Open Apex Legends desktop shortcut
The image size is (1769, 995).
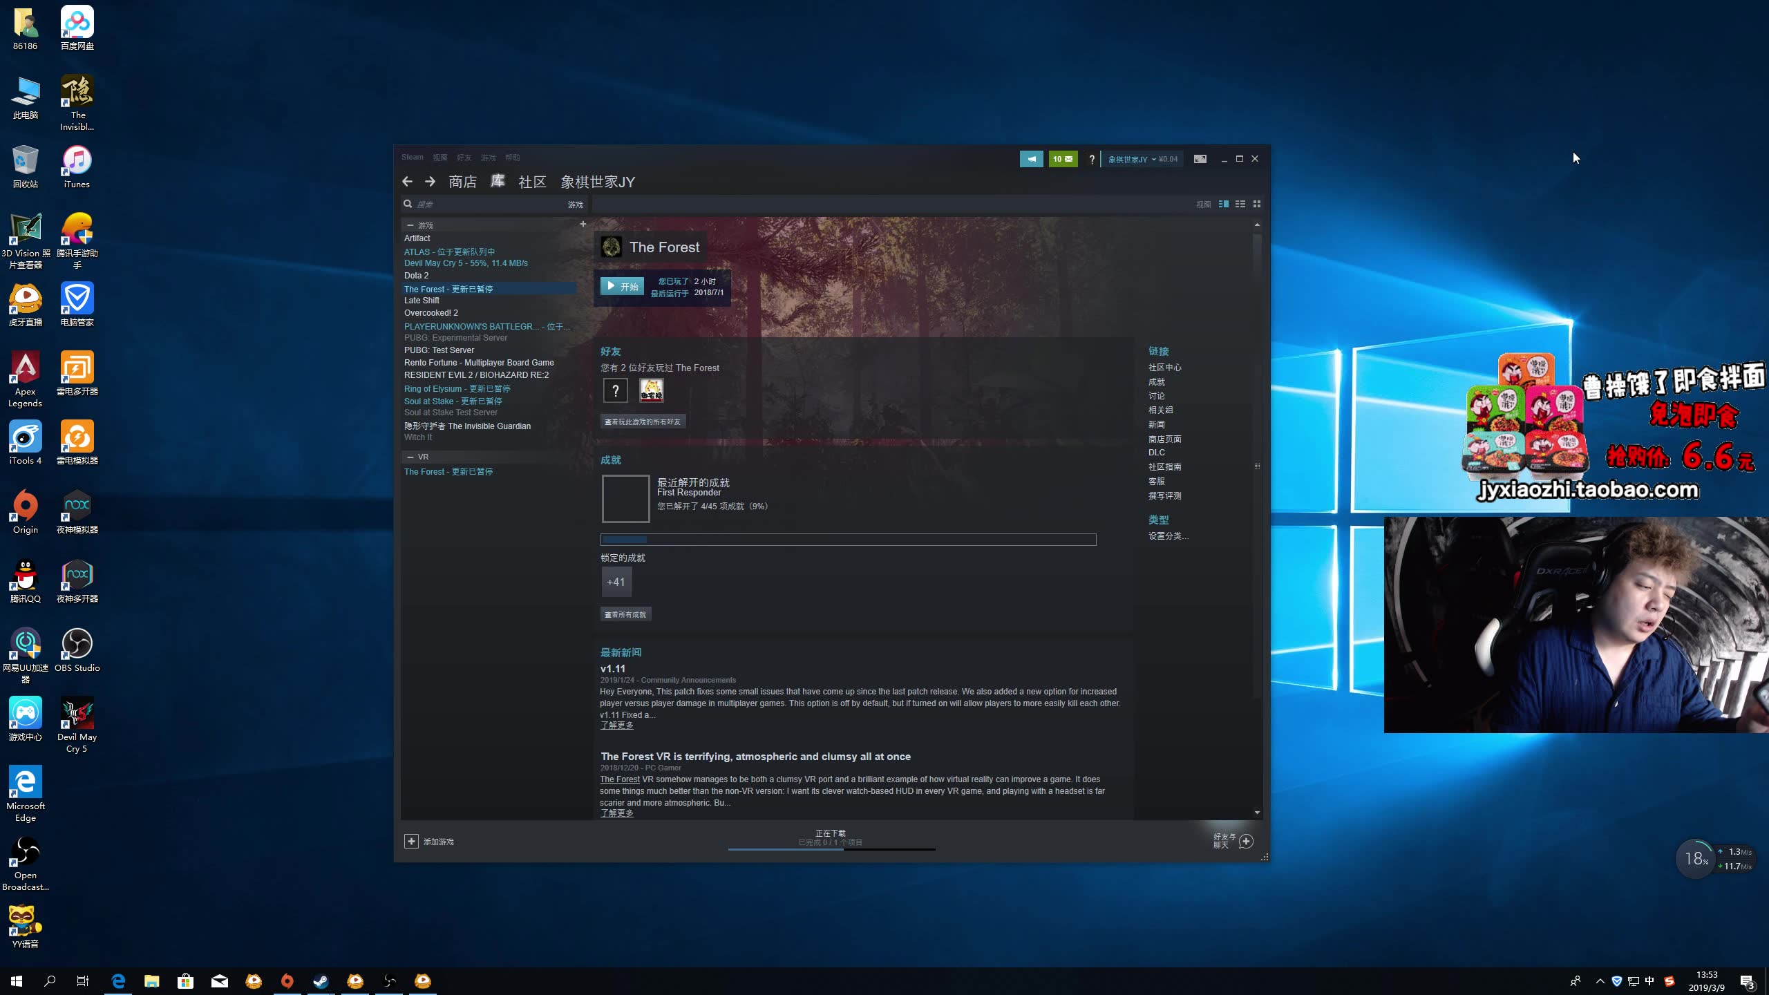26,379
